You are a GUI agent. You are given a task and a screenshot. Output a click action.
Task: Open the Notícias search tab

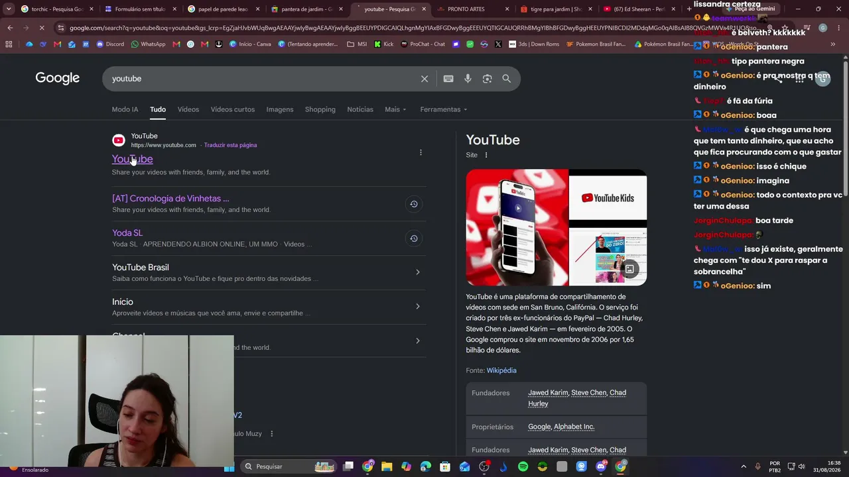point(360,109)
